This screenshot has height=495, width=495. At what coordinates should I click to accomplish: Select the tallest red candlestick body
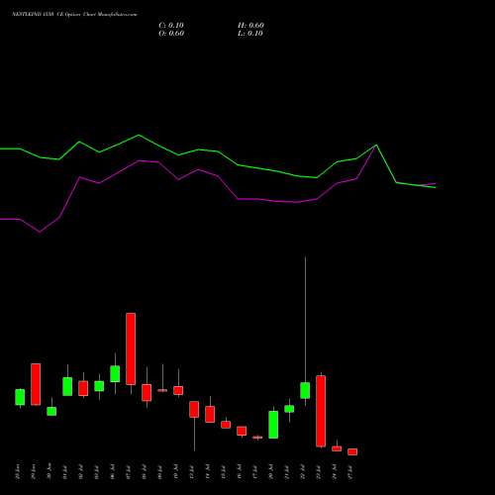coord(131,348)
